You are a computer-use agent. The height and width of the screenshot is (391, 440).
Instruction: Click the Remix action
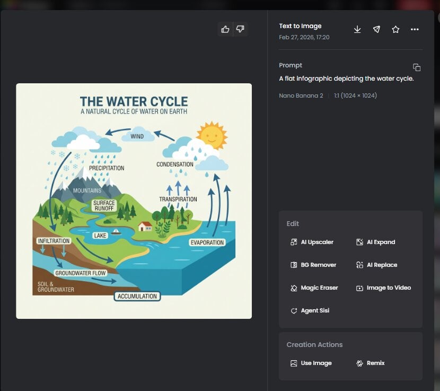click(372, 363)
